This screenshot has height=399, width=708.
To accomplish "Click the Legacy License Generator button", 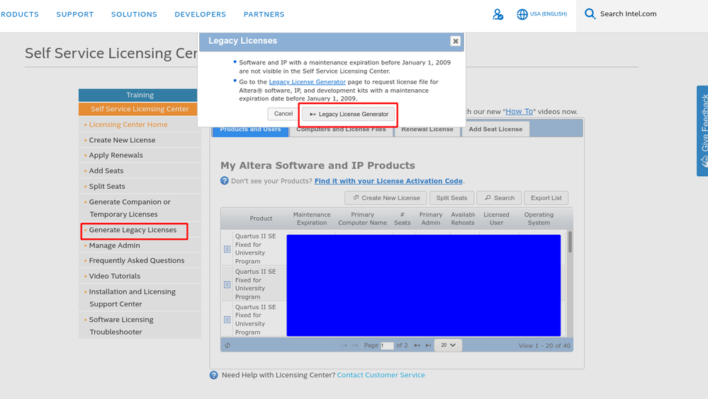I will pyautogui.click(x=349, y=114).
